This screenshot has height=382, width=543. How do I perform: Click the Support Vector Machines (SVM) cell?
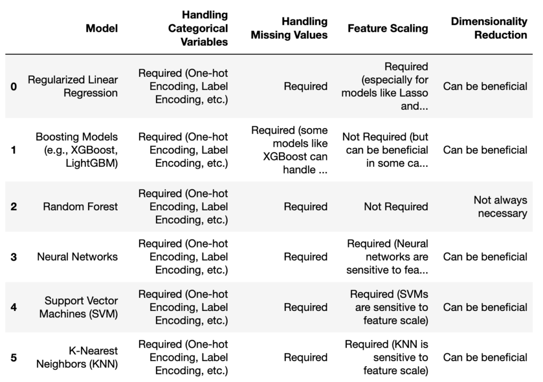coord(78,307)
